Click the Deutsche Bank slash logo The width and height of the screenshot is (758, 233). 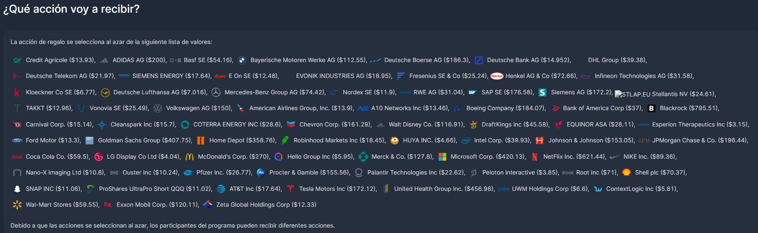(x=478, y=60)
